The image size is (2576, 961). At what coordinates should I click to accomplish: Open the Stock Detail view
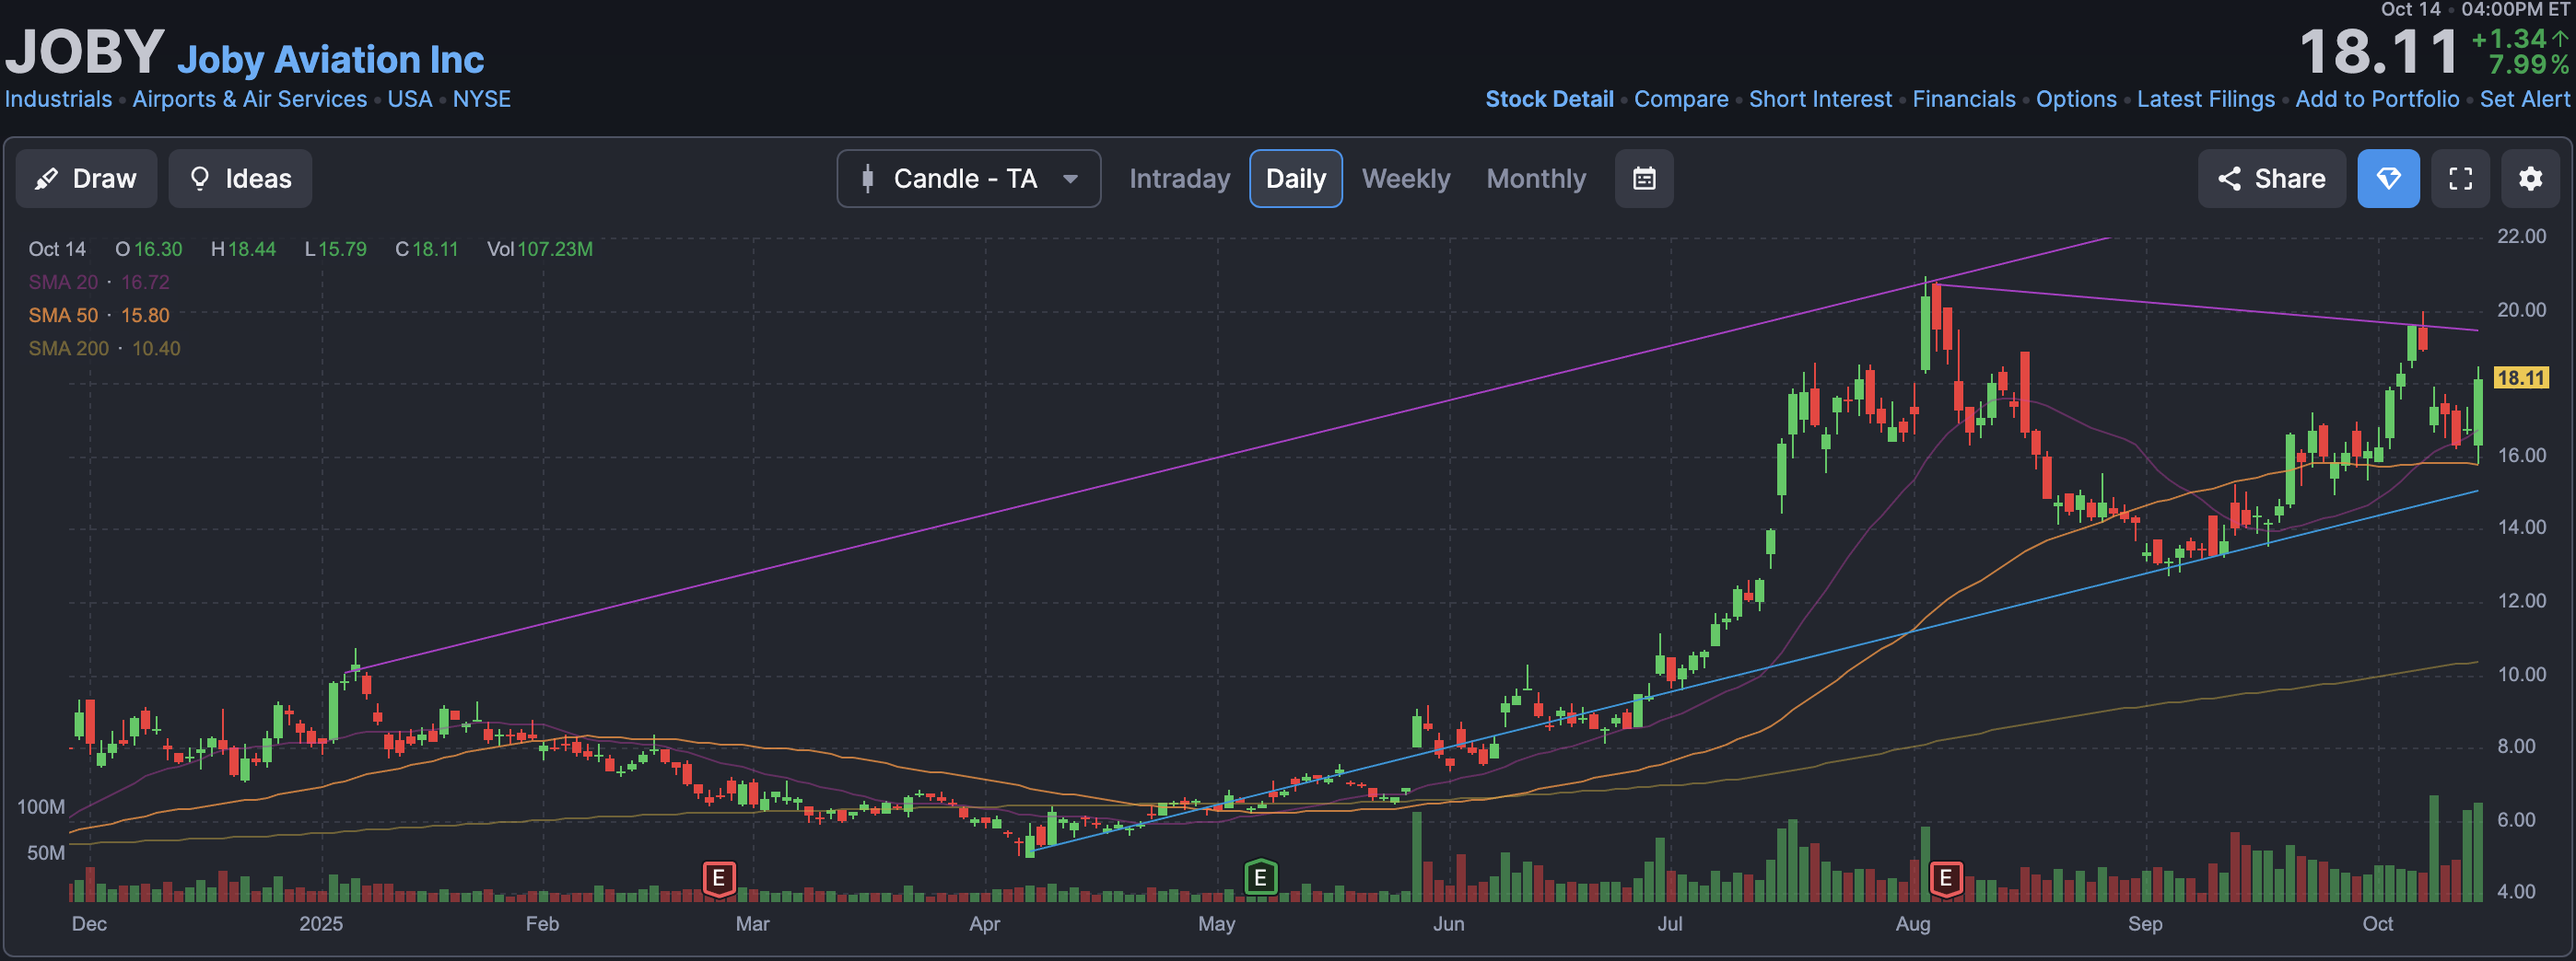pyautogui.click(x=1549, y=98)
